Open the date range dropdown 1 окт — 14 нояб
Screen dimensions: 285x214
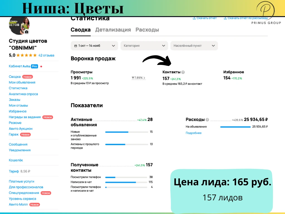(94, 46)
